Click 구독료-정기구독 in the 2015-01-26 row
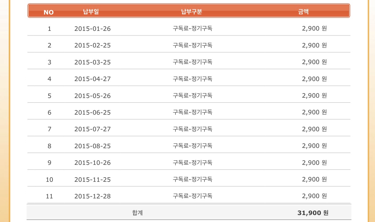 tap(192, 28)
